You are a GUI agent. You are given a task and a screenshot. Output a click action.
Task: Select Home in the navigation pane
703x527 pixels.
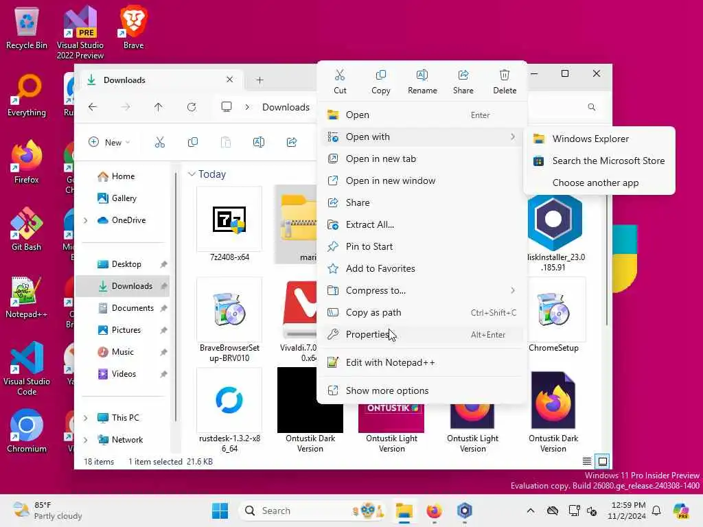point(123,176)
